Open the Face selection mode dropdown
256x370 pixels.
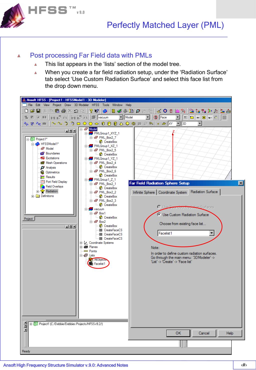click(x=178, y=117)
